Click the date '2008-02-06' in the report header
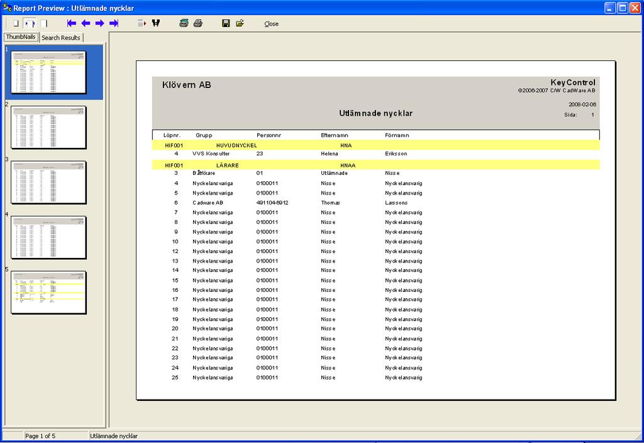Viewport: 644px width, 443px height. click(x=582, y=105)
